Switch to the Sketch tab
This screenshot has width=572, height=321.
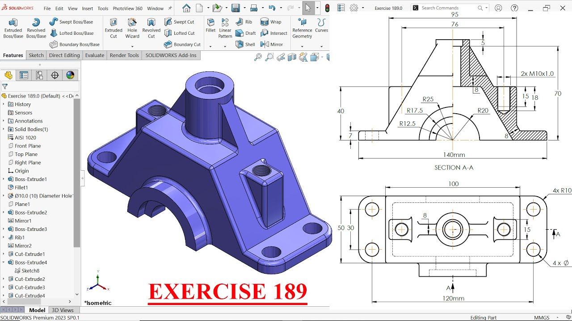[x=36, y=55]
